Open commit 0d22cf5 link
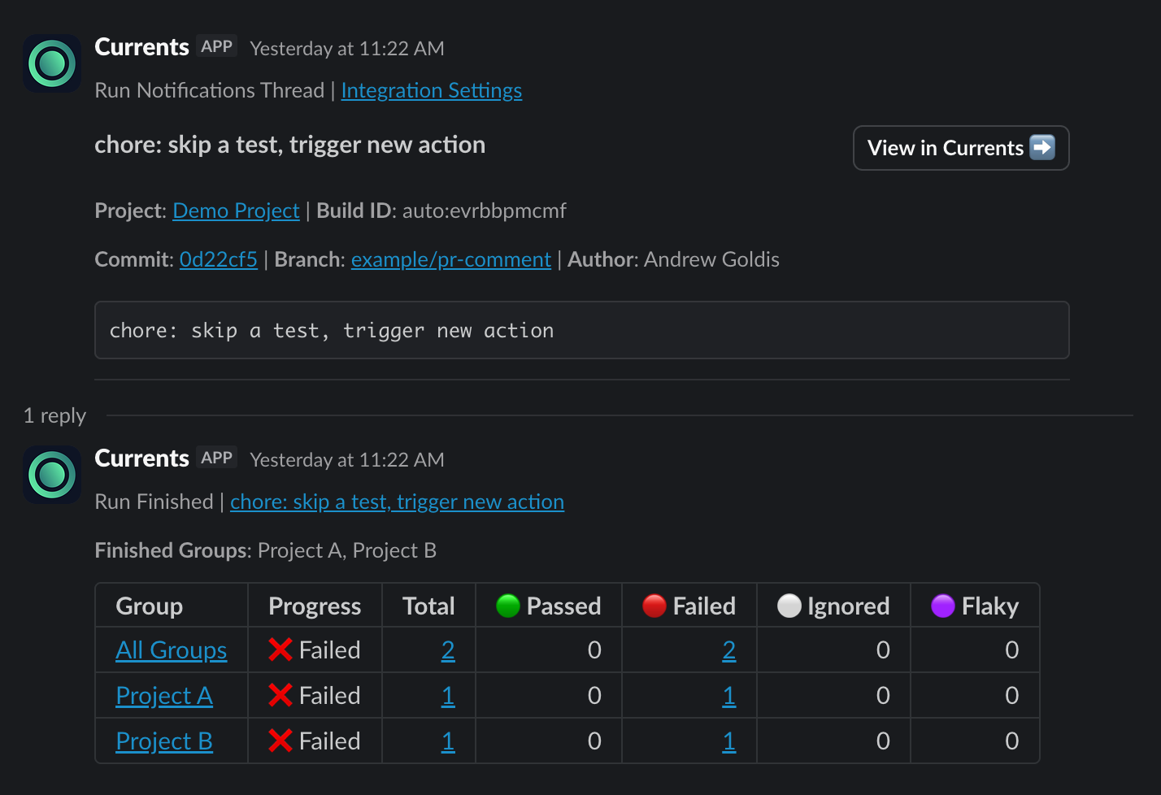The width and height of the screenshot is (1161, 795). pyautogui.click(x=218, y=259)
